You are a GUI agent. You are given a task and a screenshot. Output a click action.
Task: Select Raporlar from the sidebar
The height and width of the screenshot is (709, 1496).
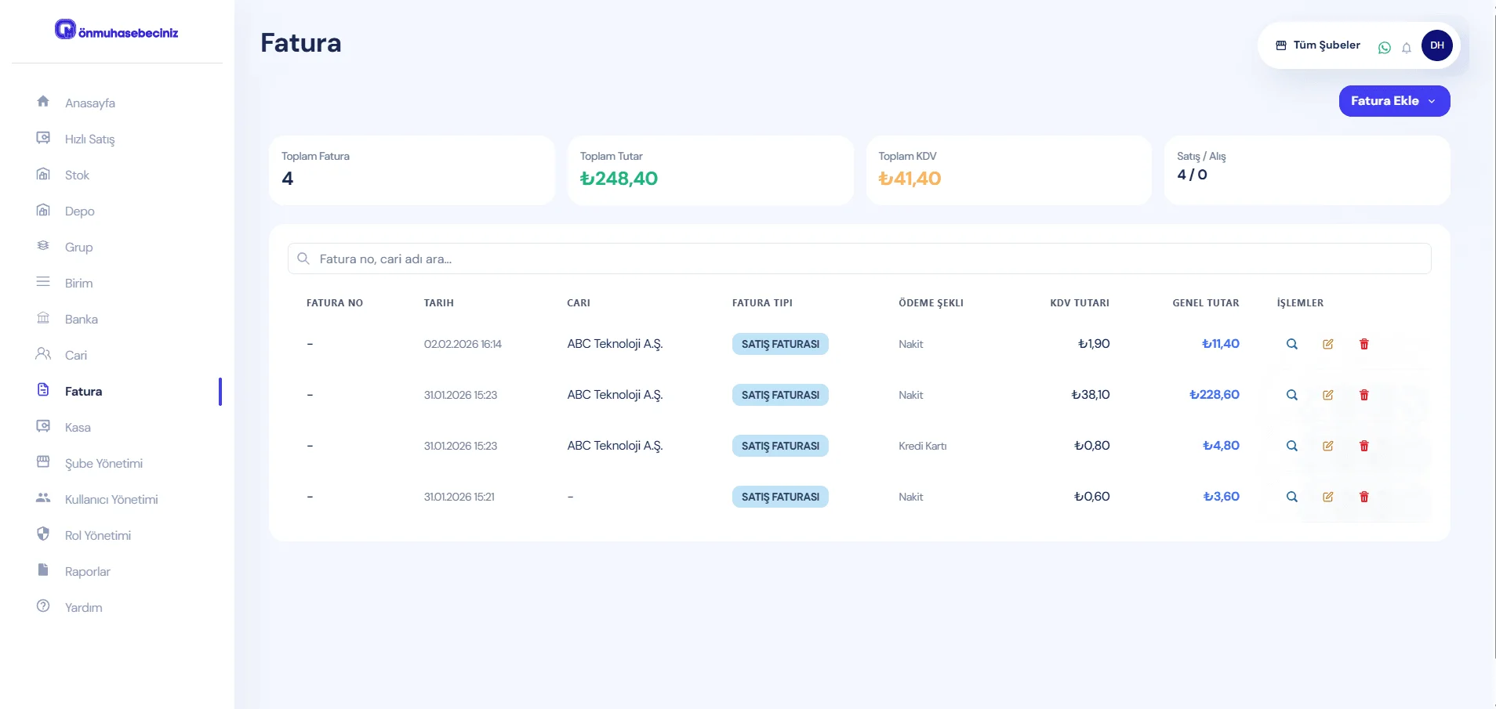pos(87,572)
